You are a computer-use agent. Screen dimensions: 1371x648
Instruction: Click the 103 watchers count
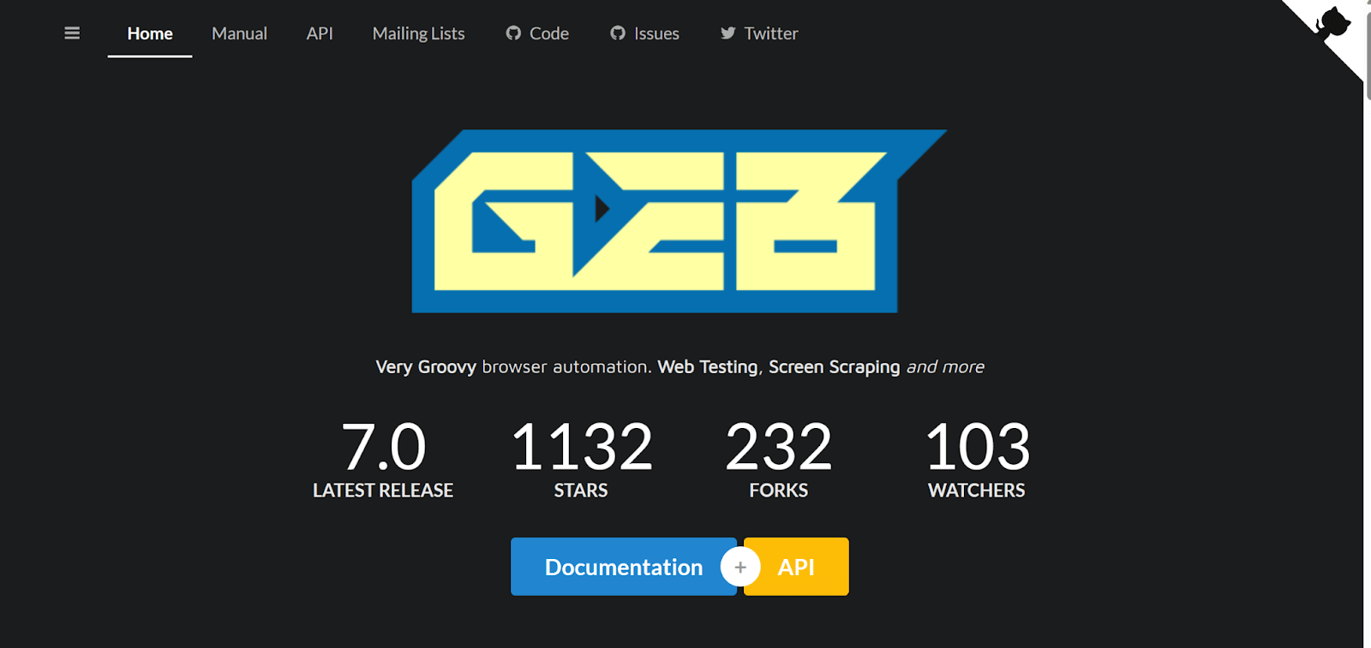(x=977, y=447)
